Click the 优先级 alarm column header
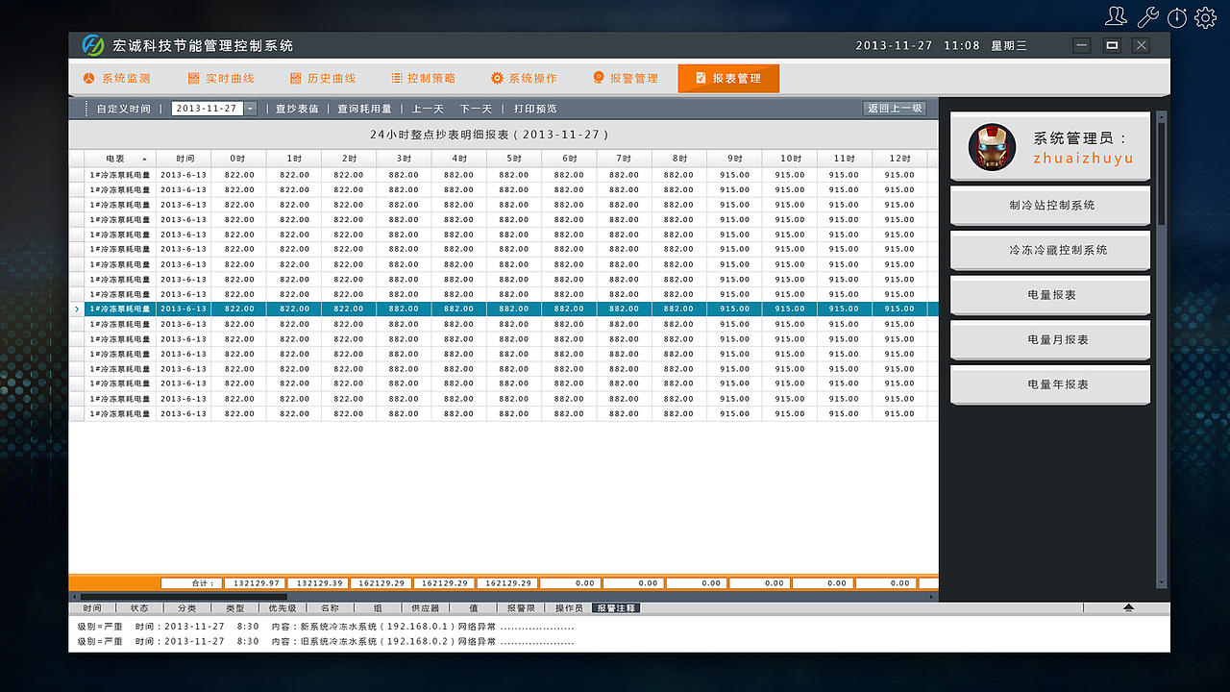Screen dimensions: 1230x692 (x=283, y=607)
